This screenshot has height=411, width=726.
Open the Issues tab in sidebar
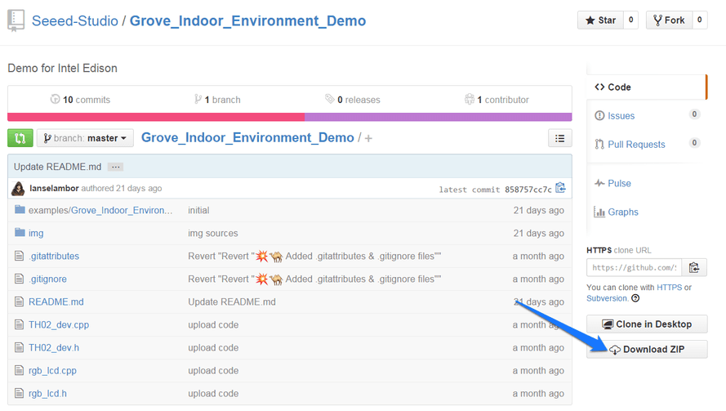(621, 116)
